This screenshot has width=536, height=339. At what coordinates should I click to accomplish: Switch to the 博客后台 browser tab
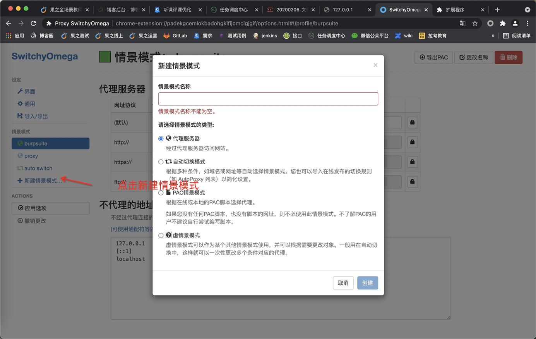[x=122, y=10]
